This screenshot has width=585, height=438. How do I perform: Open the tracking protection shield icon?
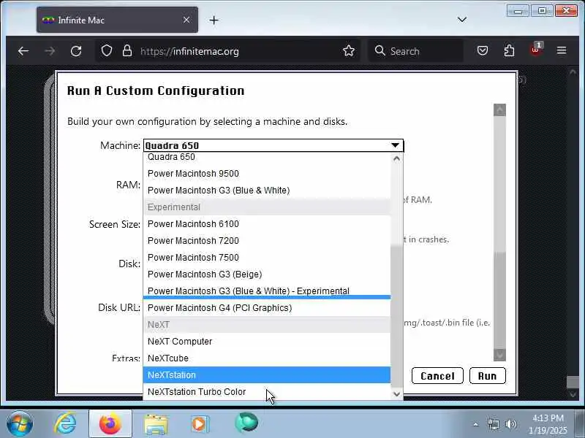107,50
